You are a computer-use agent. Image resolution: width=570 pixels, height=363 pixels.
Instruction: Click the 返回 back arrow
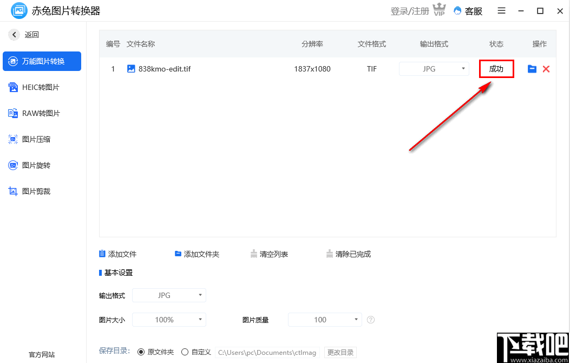(x=14, y=34)
